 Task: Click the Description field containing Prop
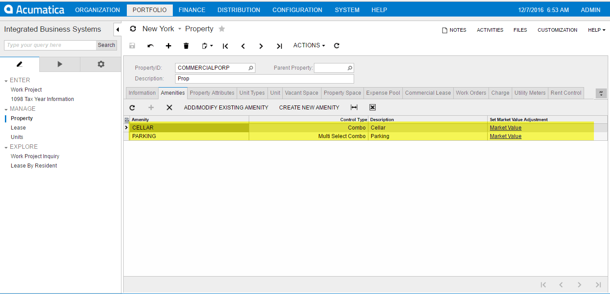264,79
